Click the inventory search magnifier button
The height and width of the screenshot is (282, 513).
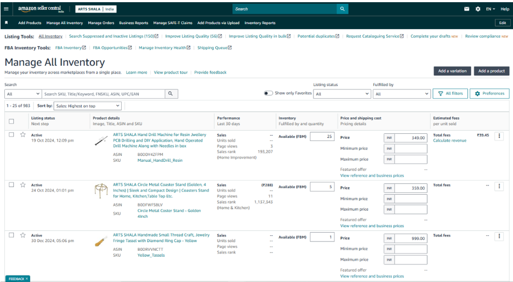[171, 94]
